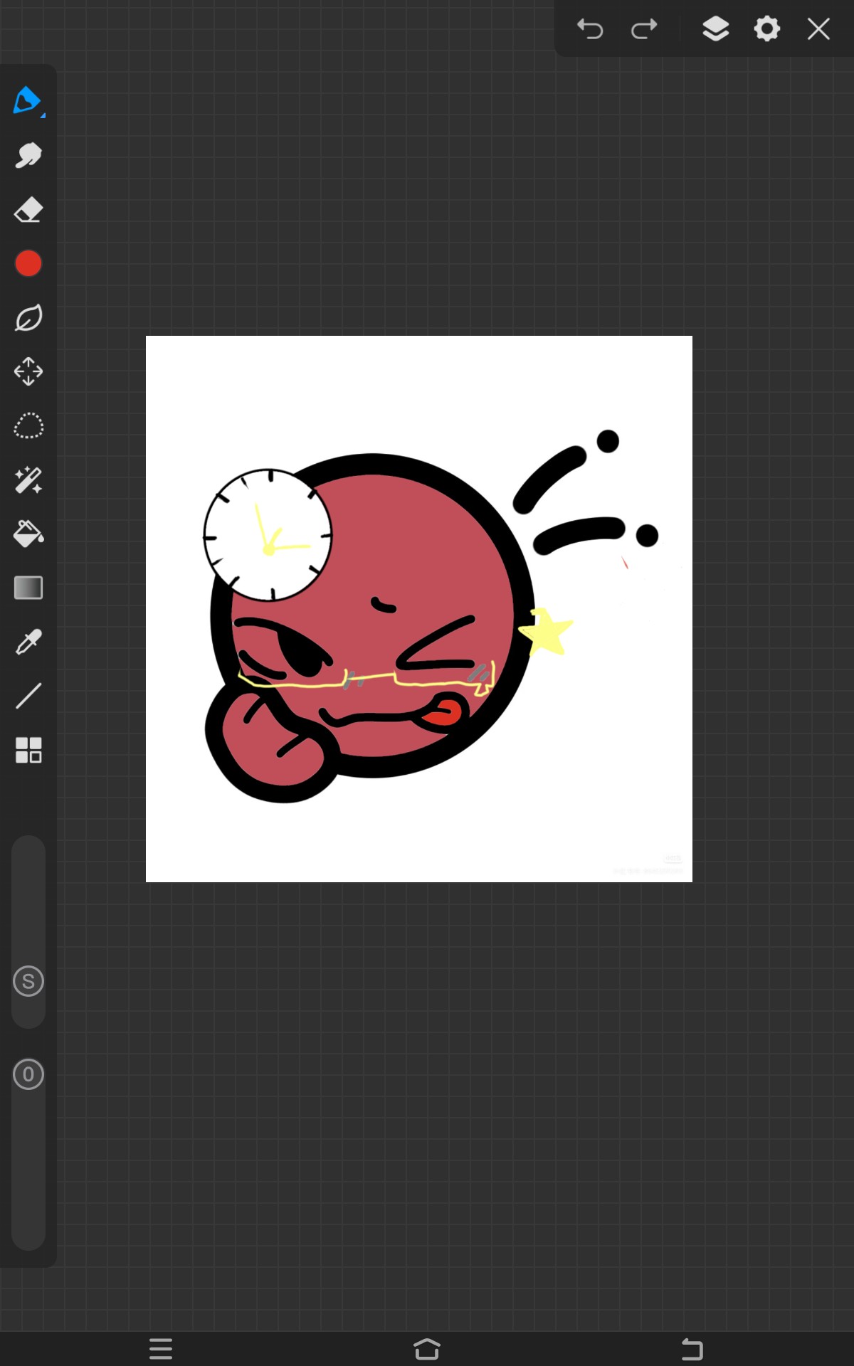
Task: Redo the last undone action
Action: click(644, 29)
